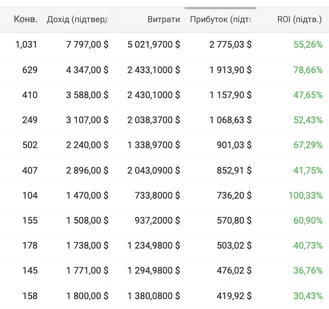Select ROI value 47,65%
Viewport: 329px width, 309px height.
tap(308, 95)
